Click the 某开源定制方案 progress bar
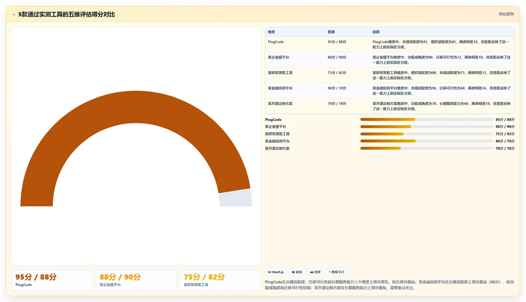The height and width of the screenshot is (302, 526). [x=427, y=148]
